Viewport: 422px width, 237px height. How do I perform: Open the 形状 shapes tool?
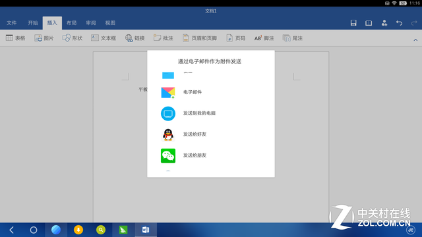tap(73, 38)
